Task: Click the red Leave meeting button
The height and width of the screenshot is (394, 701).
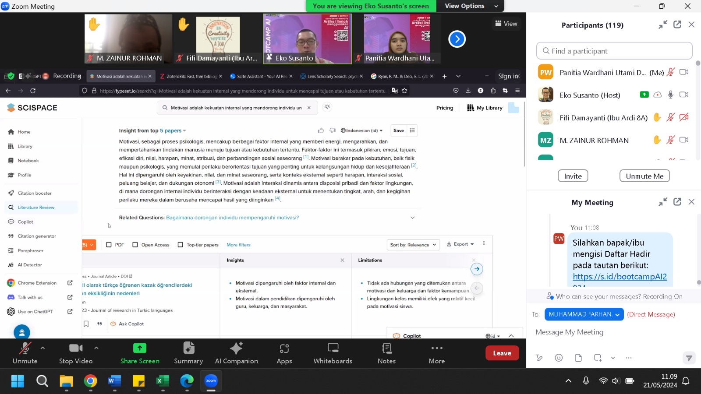Action: click(502, 353)
